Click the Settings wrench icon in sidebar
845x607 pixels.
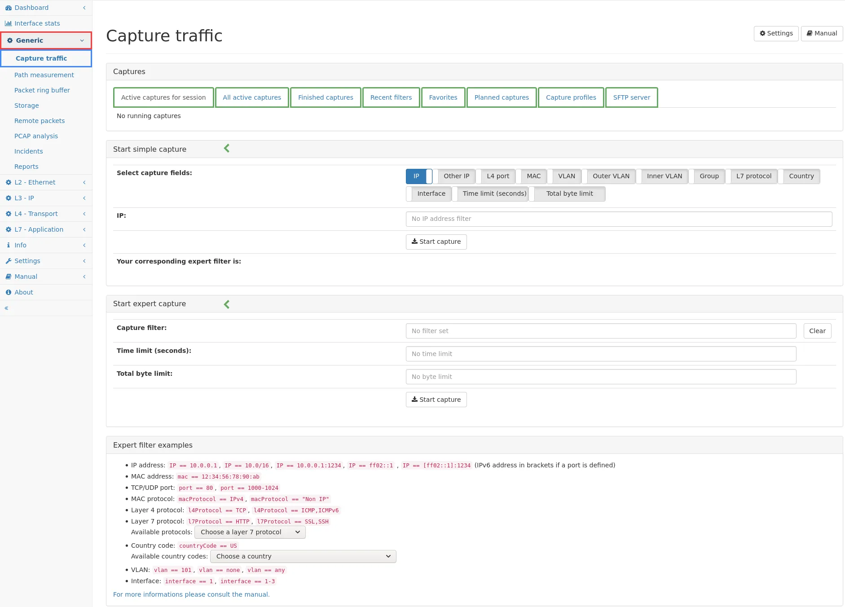coord(8,261)
